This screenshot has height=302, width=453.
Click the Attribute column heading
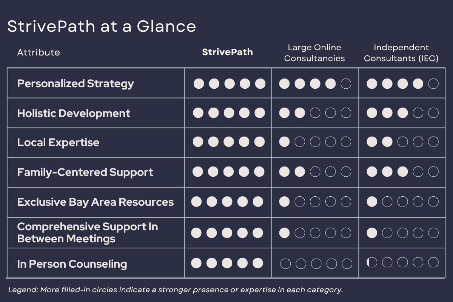coord(39,52)
